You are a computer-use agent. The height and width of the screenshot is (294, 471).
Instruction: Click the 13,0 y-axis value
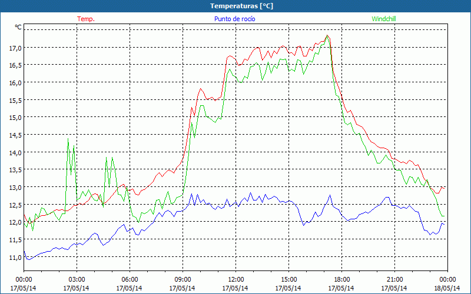tap(16, 187)
